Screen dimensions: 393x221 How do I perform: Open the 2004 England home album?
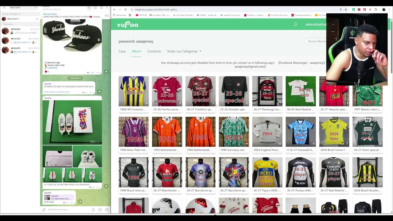click(x=267, y=134)
